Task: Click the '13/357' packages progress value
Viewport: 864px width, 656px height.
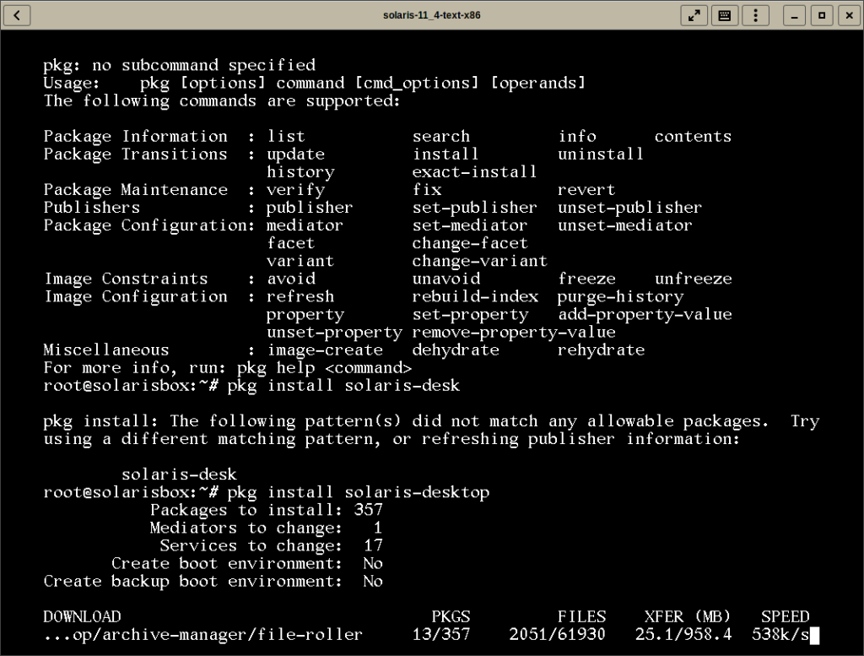Action: [441, 635]
